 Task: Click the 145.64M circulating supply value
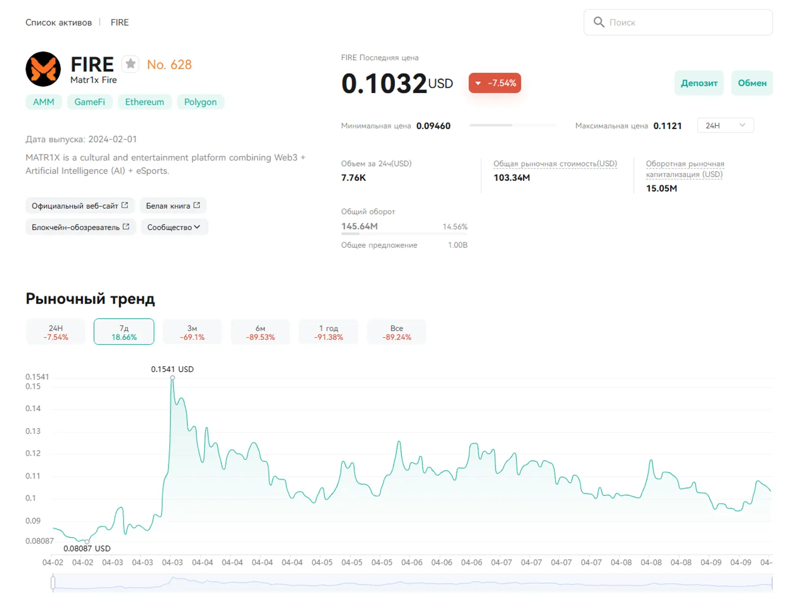point(359,226)
